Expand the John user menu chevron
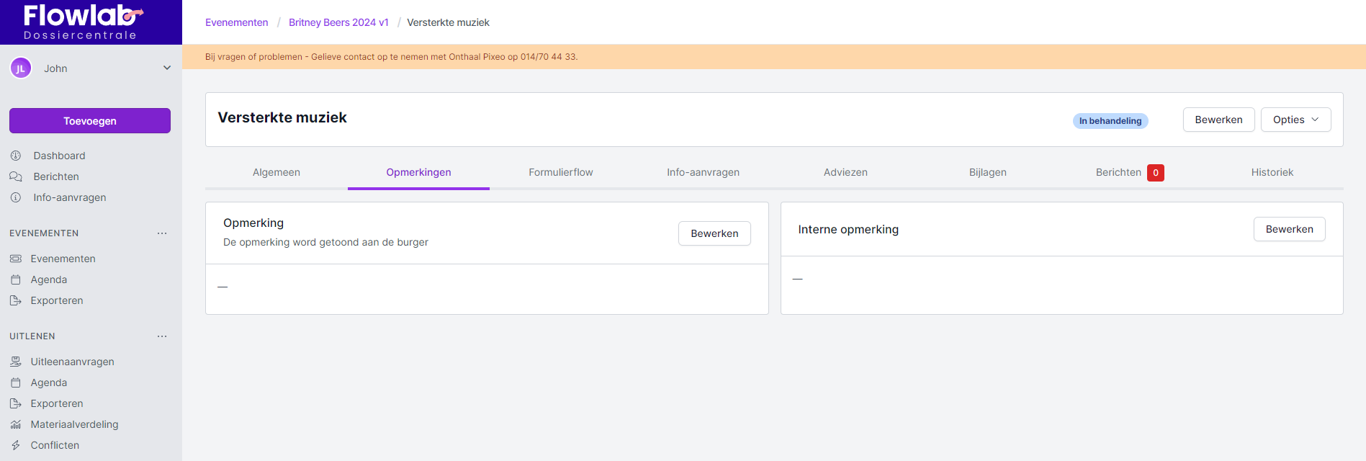Image resolution: width=1366 pixels, height=461 pixels. [167, 68]
